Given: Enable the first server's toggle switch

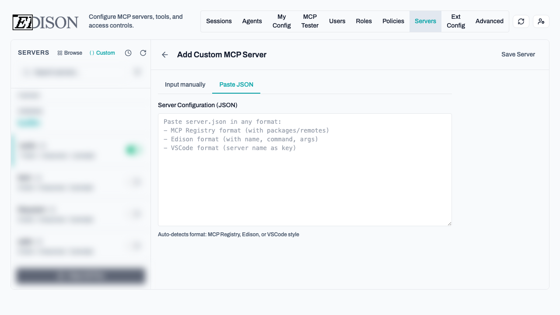Looking at the screenshot, I should point(132,150).
